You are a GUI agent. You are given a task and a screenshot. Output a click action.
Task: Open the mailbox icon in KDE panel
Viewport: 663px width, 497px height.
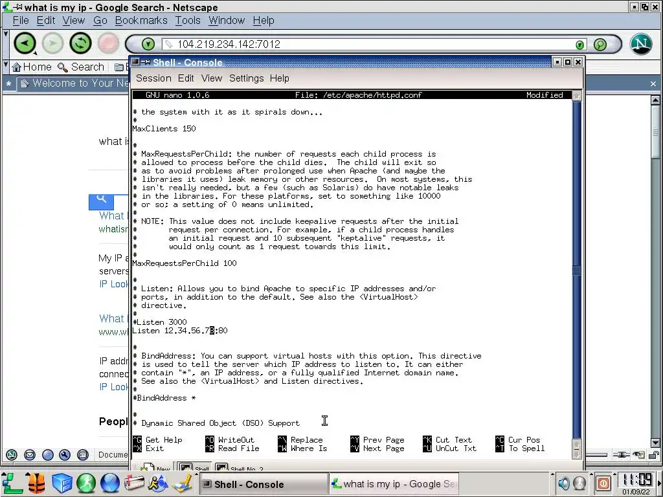tap(134, 483)
